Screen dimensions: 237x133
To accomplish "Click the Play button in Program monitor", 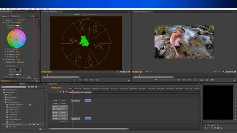I will (184, 80).
